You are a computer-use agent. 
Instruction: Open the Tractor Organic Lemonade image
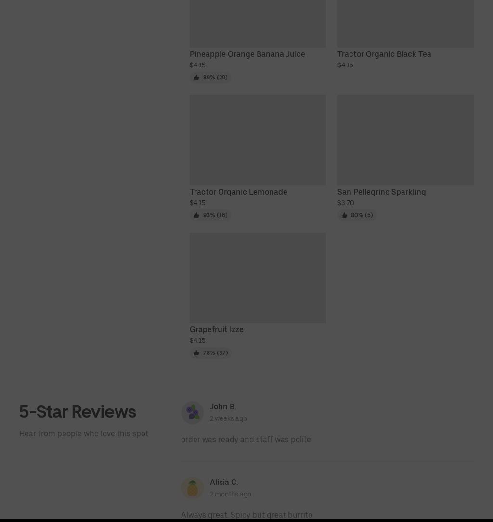pyautogui.click(x=258, y=140)
